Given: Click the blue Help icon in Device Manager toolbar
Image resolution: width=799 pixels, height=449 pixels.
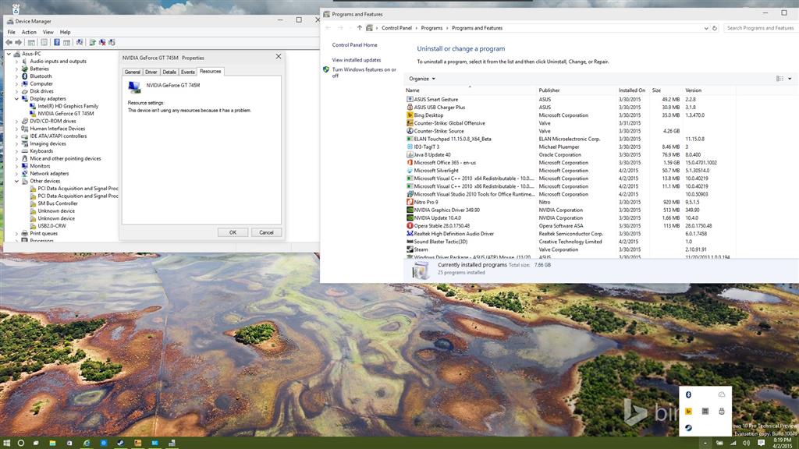Looking at the screenshot, I should pos(56,42).
